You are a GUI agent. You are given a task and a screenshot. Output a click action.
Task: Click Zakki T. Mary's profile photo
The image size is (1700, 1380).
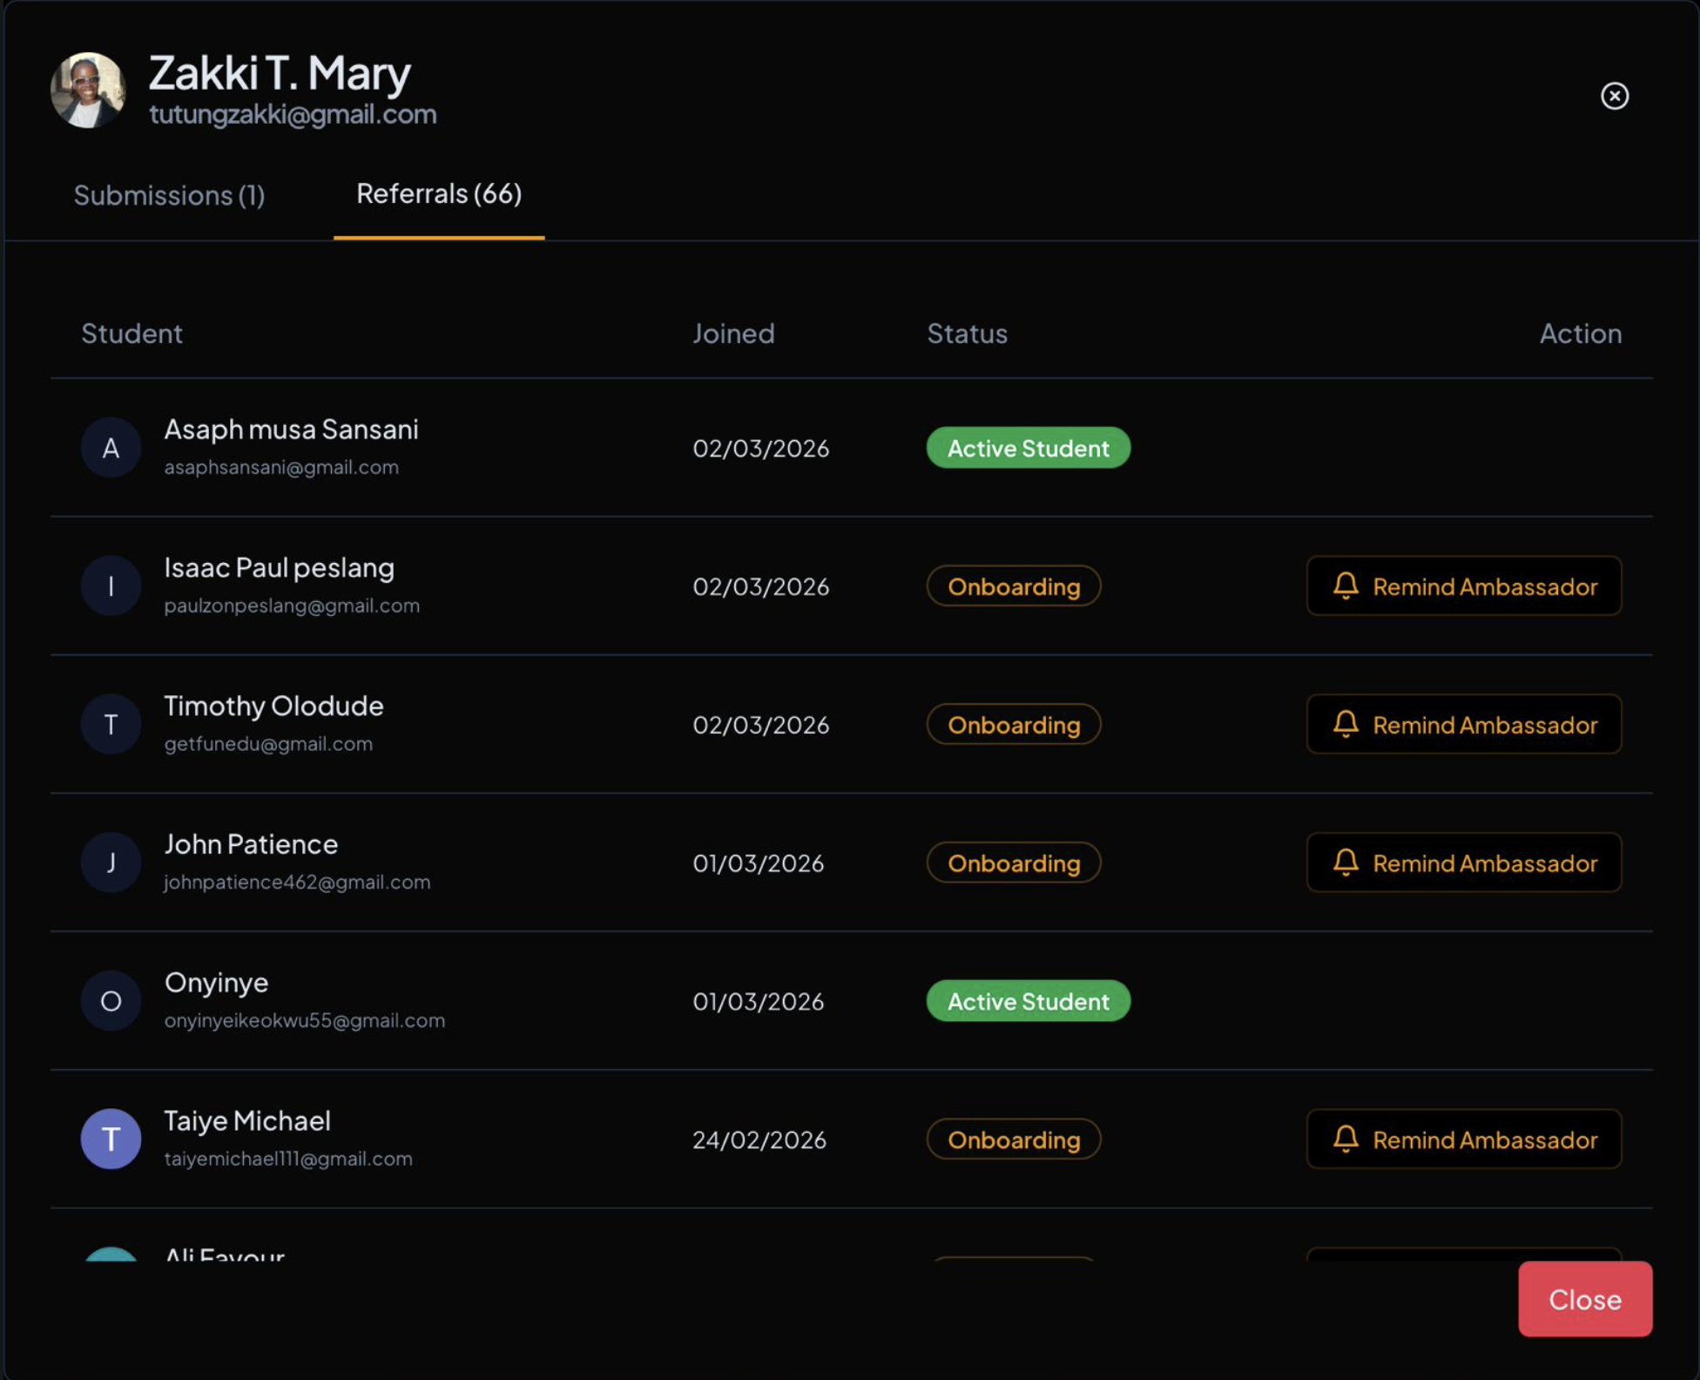tap(88, 91)
